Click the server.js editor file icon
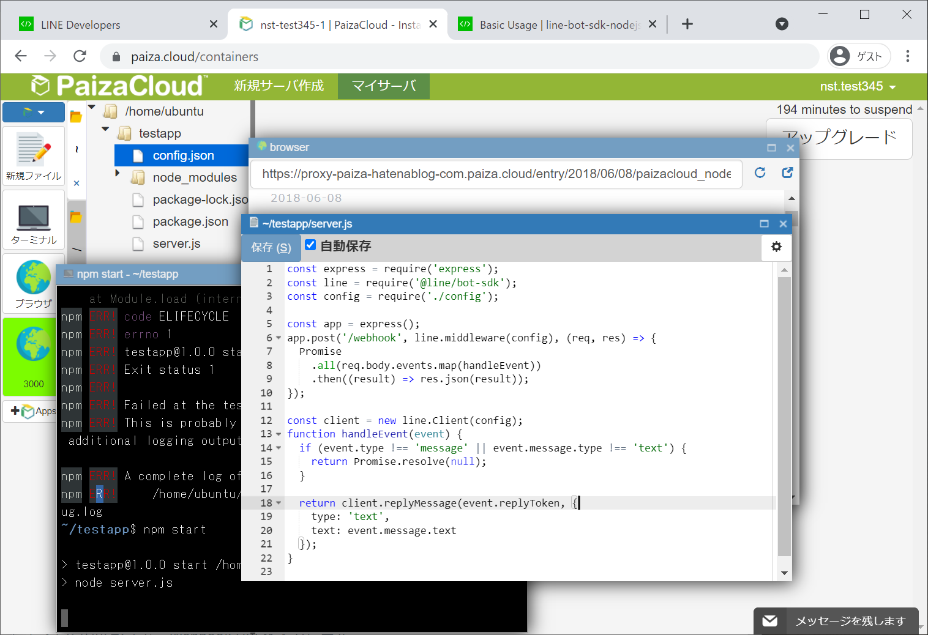This screenshot has height=635, width=928. (254, 223)
